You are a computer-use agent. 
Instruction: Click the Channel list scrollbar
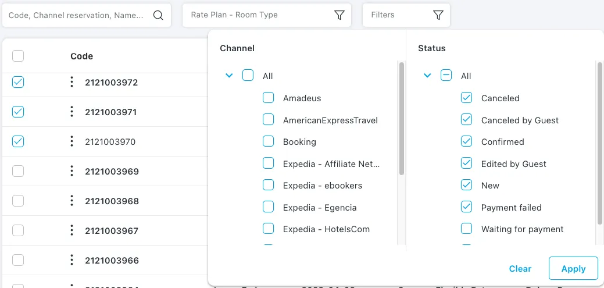coord(401,118)
